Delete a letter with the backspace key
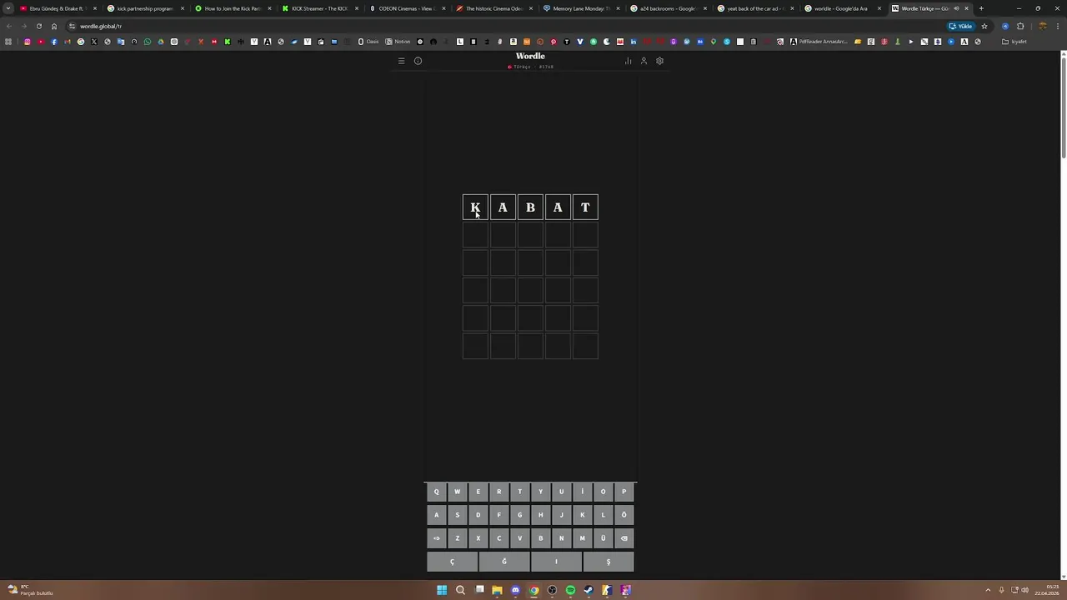This screenshot has height=600, width=1067. 624,538
